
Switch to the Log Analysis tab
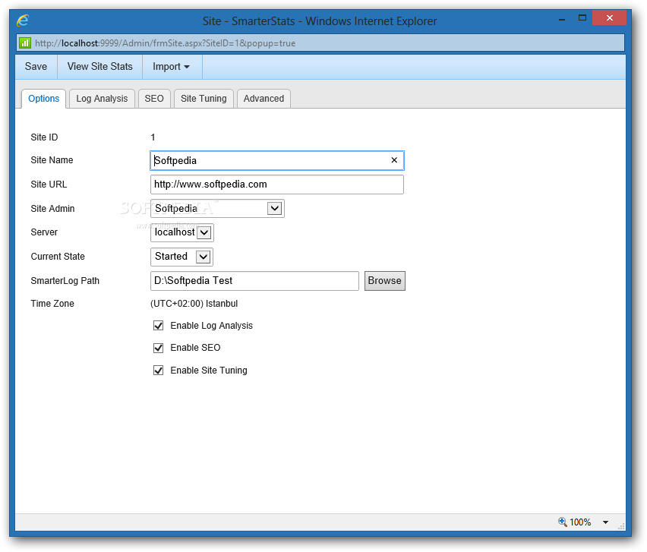(x=102, y=99)
